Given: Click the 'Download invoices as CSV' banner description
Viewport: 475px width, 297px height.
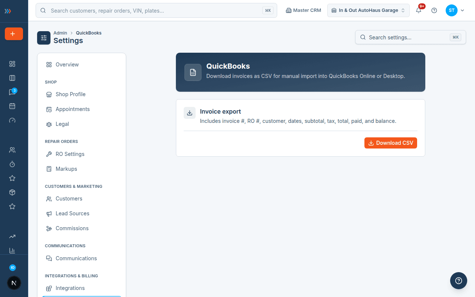Looking at the screenshot, I should coord(305,76).
